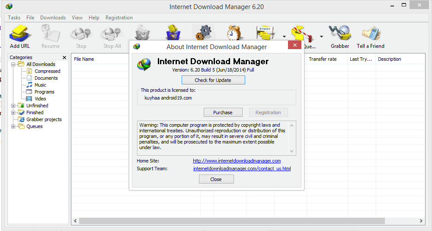Open the Grabber tool icon
Viewport: 432px width, 231px height.
pyautogui.click(x=340, y=33)
